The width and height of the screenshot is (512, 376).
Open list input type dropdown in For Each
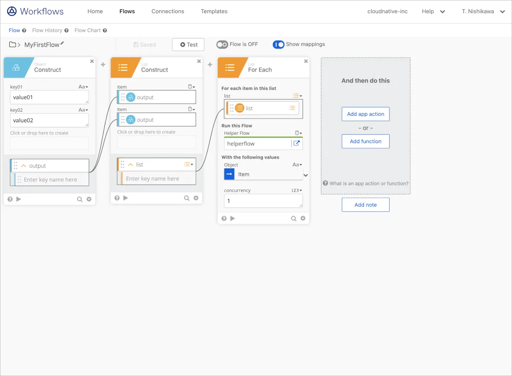pos(297,96)
